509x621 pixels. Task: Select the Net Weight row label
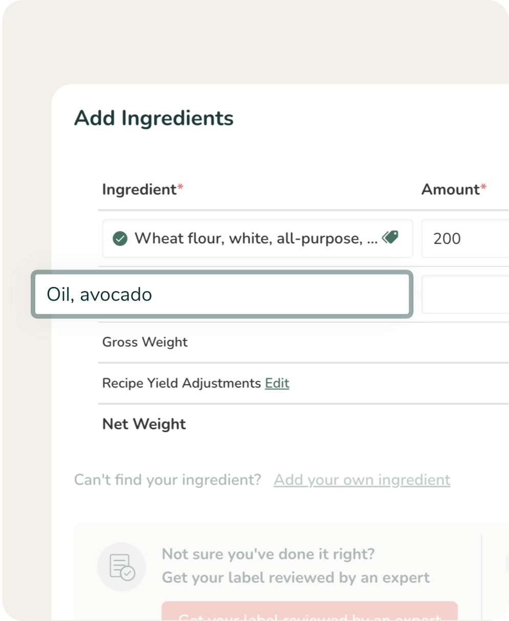pyautogui.click(x=144, y=424)
